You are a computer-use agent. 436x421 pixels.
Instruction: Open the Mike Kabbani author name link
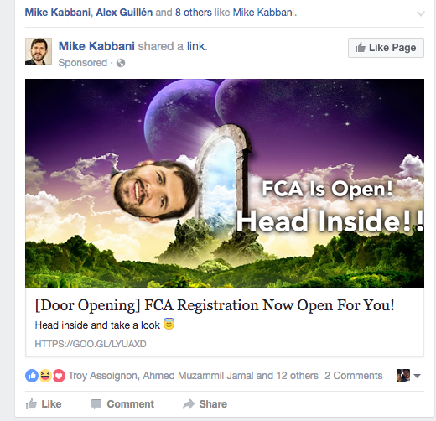[96, 46]
